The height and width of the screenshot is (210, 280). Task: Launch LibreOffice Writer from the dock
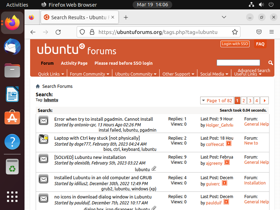tap(12, 94)
